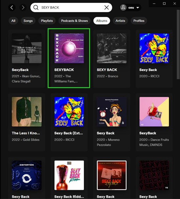Open the Sexy Back Riddim album cover
The width and height of the screenshot is (180, 199).
(x=69, y=175)
